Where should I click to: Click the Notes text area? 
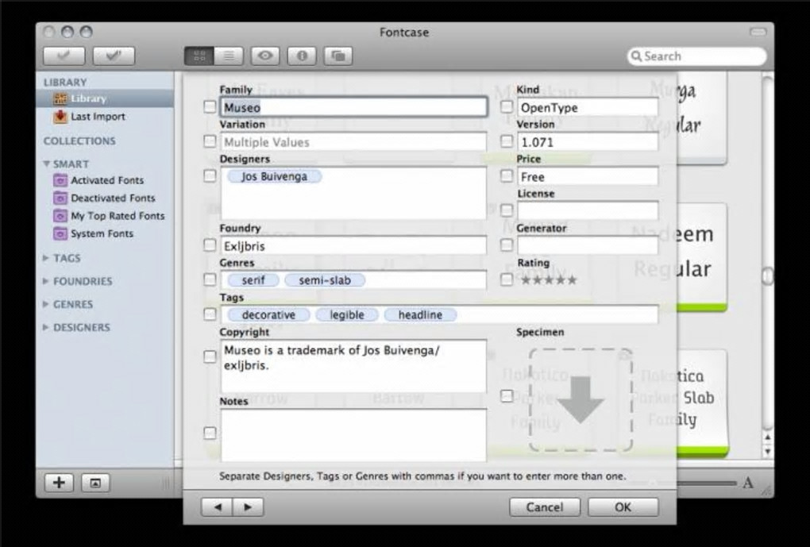pos(354,435)
